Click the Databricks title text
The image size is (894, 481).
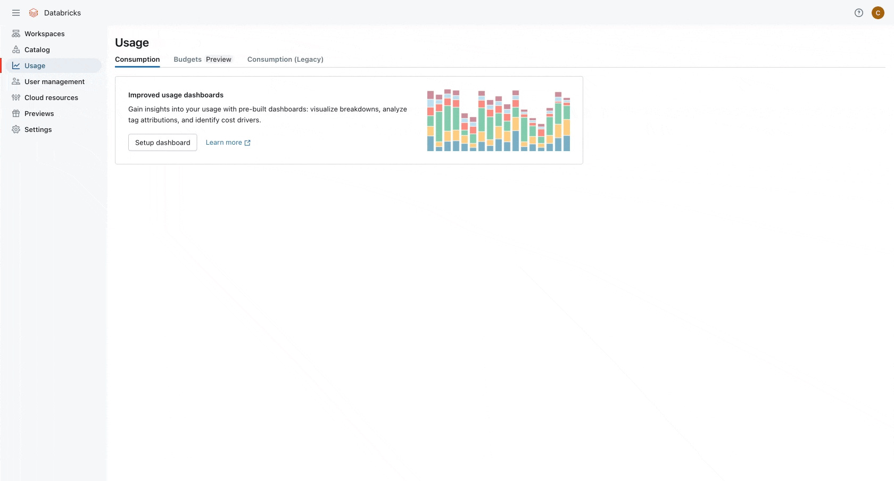pyautogui.click(x=62, y=13)
